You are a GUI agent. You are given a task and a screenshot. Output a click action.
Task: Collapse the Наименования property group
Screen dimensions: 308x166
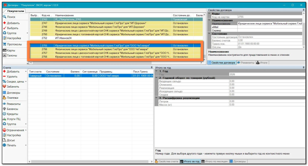[x=209, y=20]
